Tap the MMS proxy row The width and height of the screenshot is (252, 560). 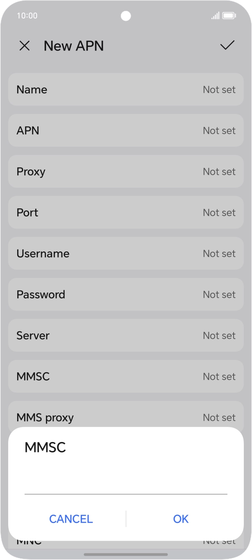pos(126,417)
